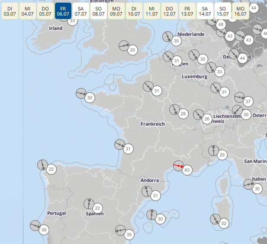Choose the MO 16.07 date tab
The height and width of the screenshot is (244, 267).
pyautogui.click(x=240, y=11)
